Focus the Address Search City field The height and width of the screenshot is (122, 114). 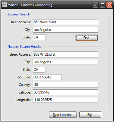tap(65, 30)
